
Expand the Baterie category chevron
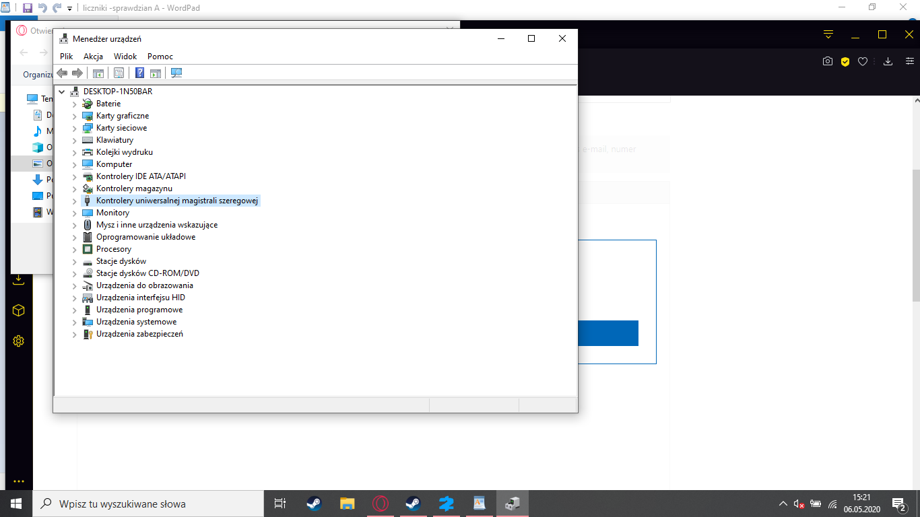point(75,104)
